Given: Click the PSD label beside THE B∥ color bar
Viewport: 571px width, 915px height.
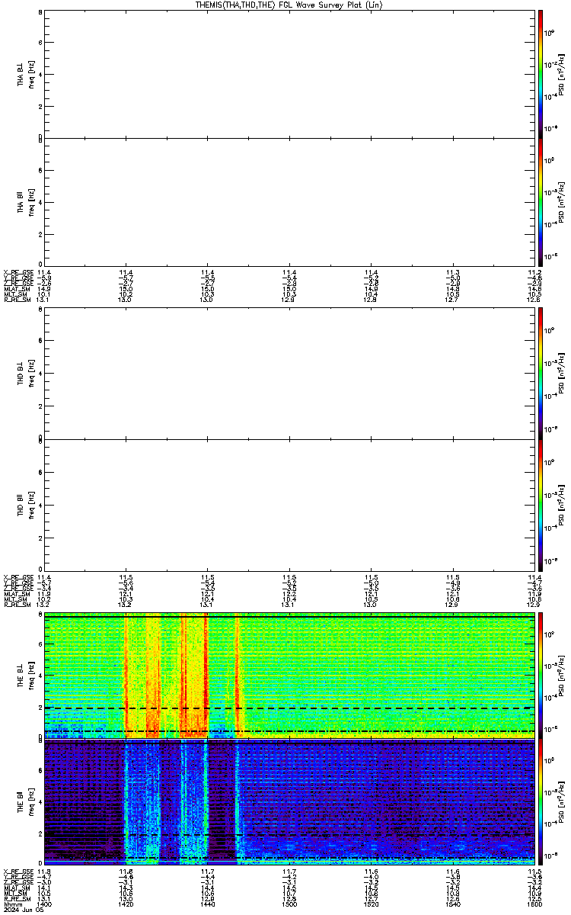Looking at the screenshot, I should pyautogui.click(x=561, y=803).
